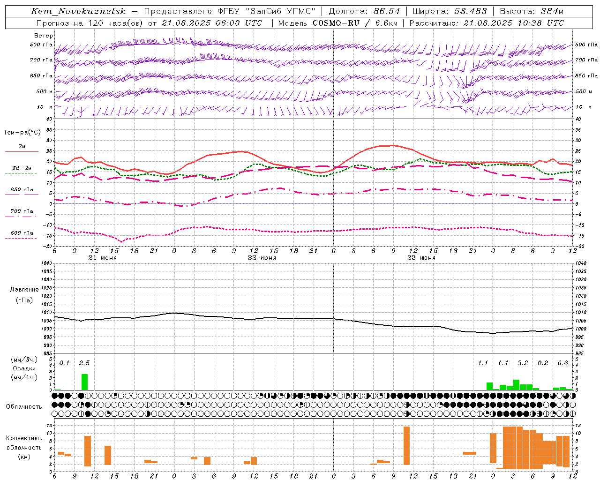The image size is (600, 480).
Task: Click the (мм/3ч.) precipitation unit label
Action: 24,360
